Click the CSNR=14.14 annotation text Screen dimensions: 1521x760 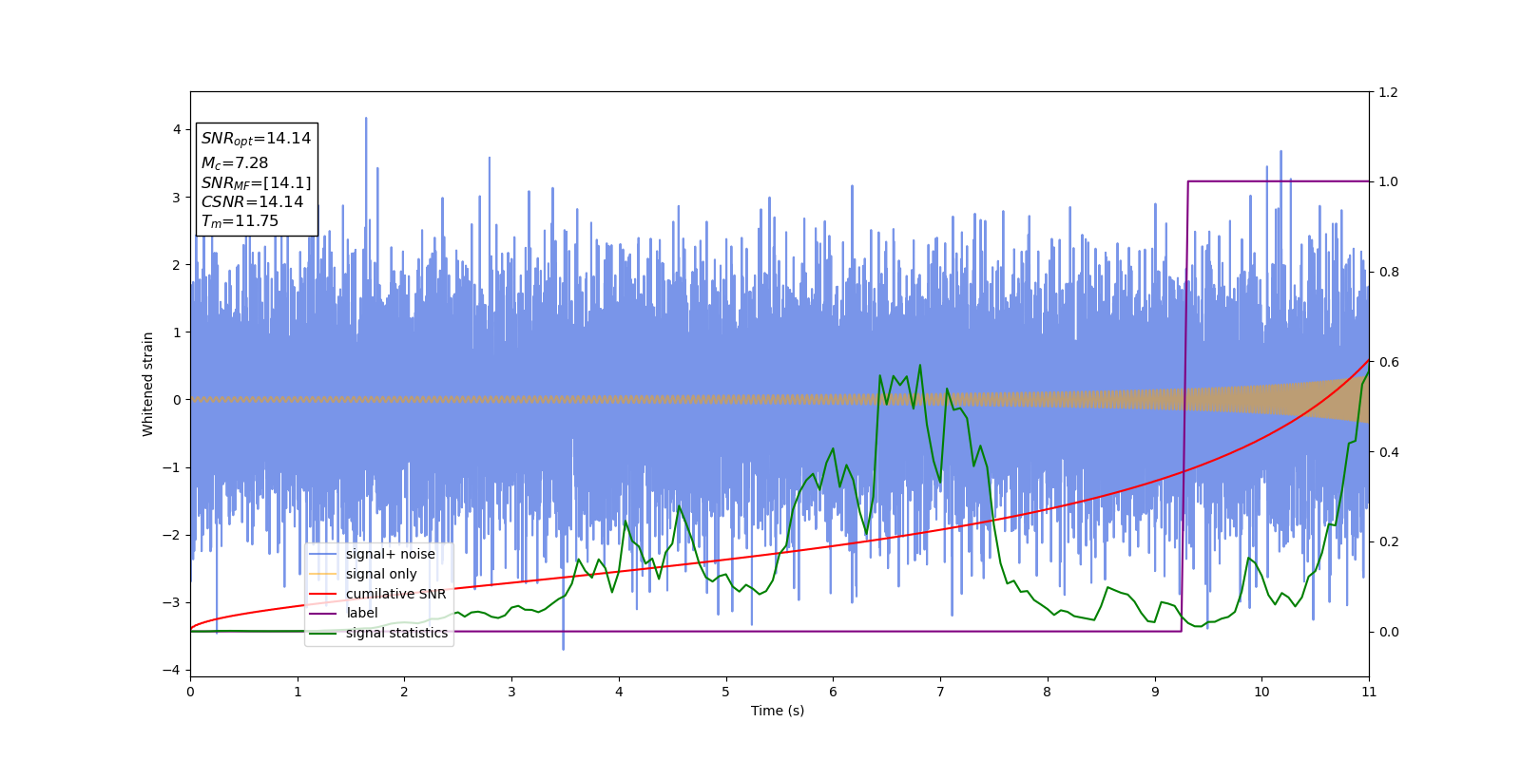252,202
